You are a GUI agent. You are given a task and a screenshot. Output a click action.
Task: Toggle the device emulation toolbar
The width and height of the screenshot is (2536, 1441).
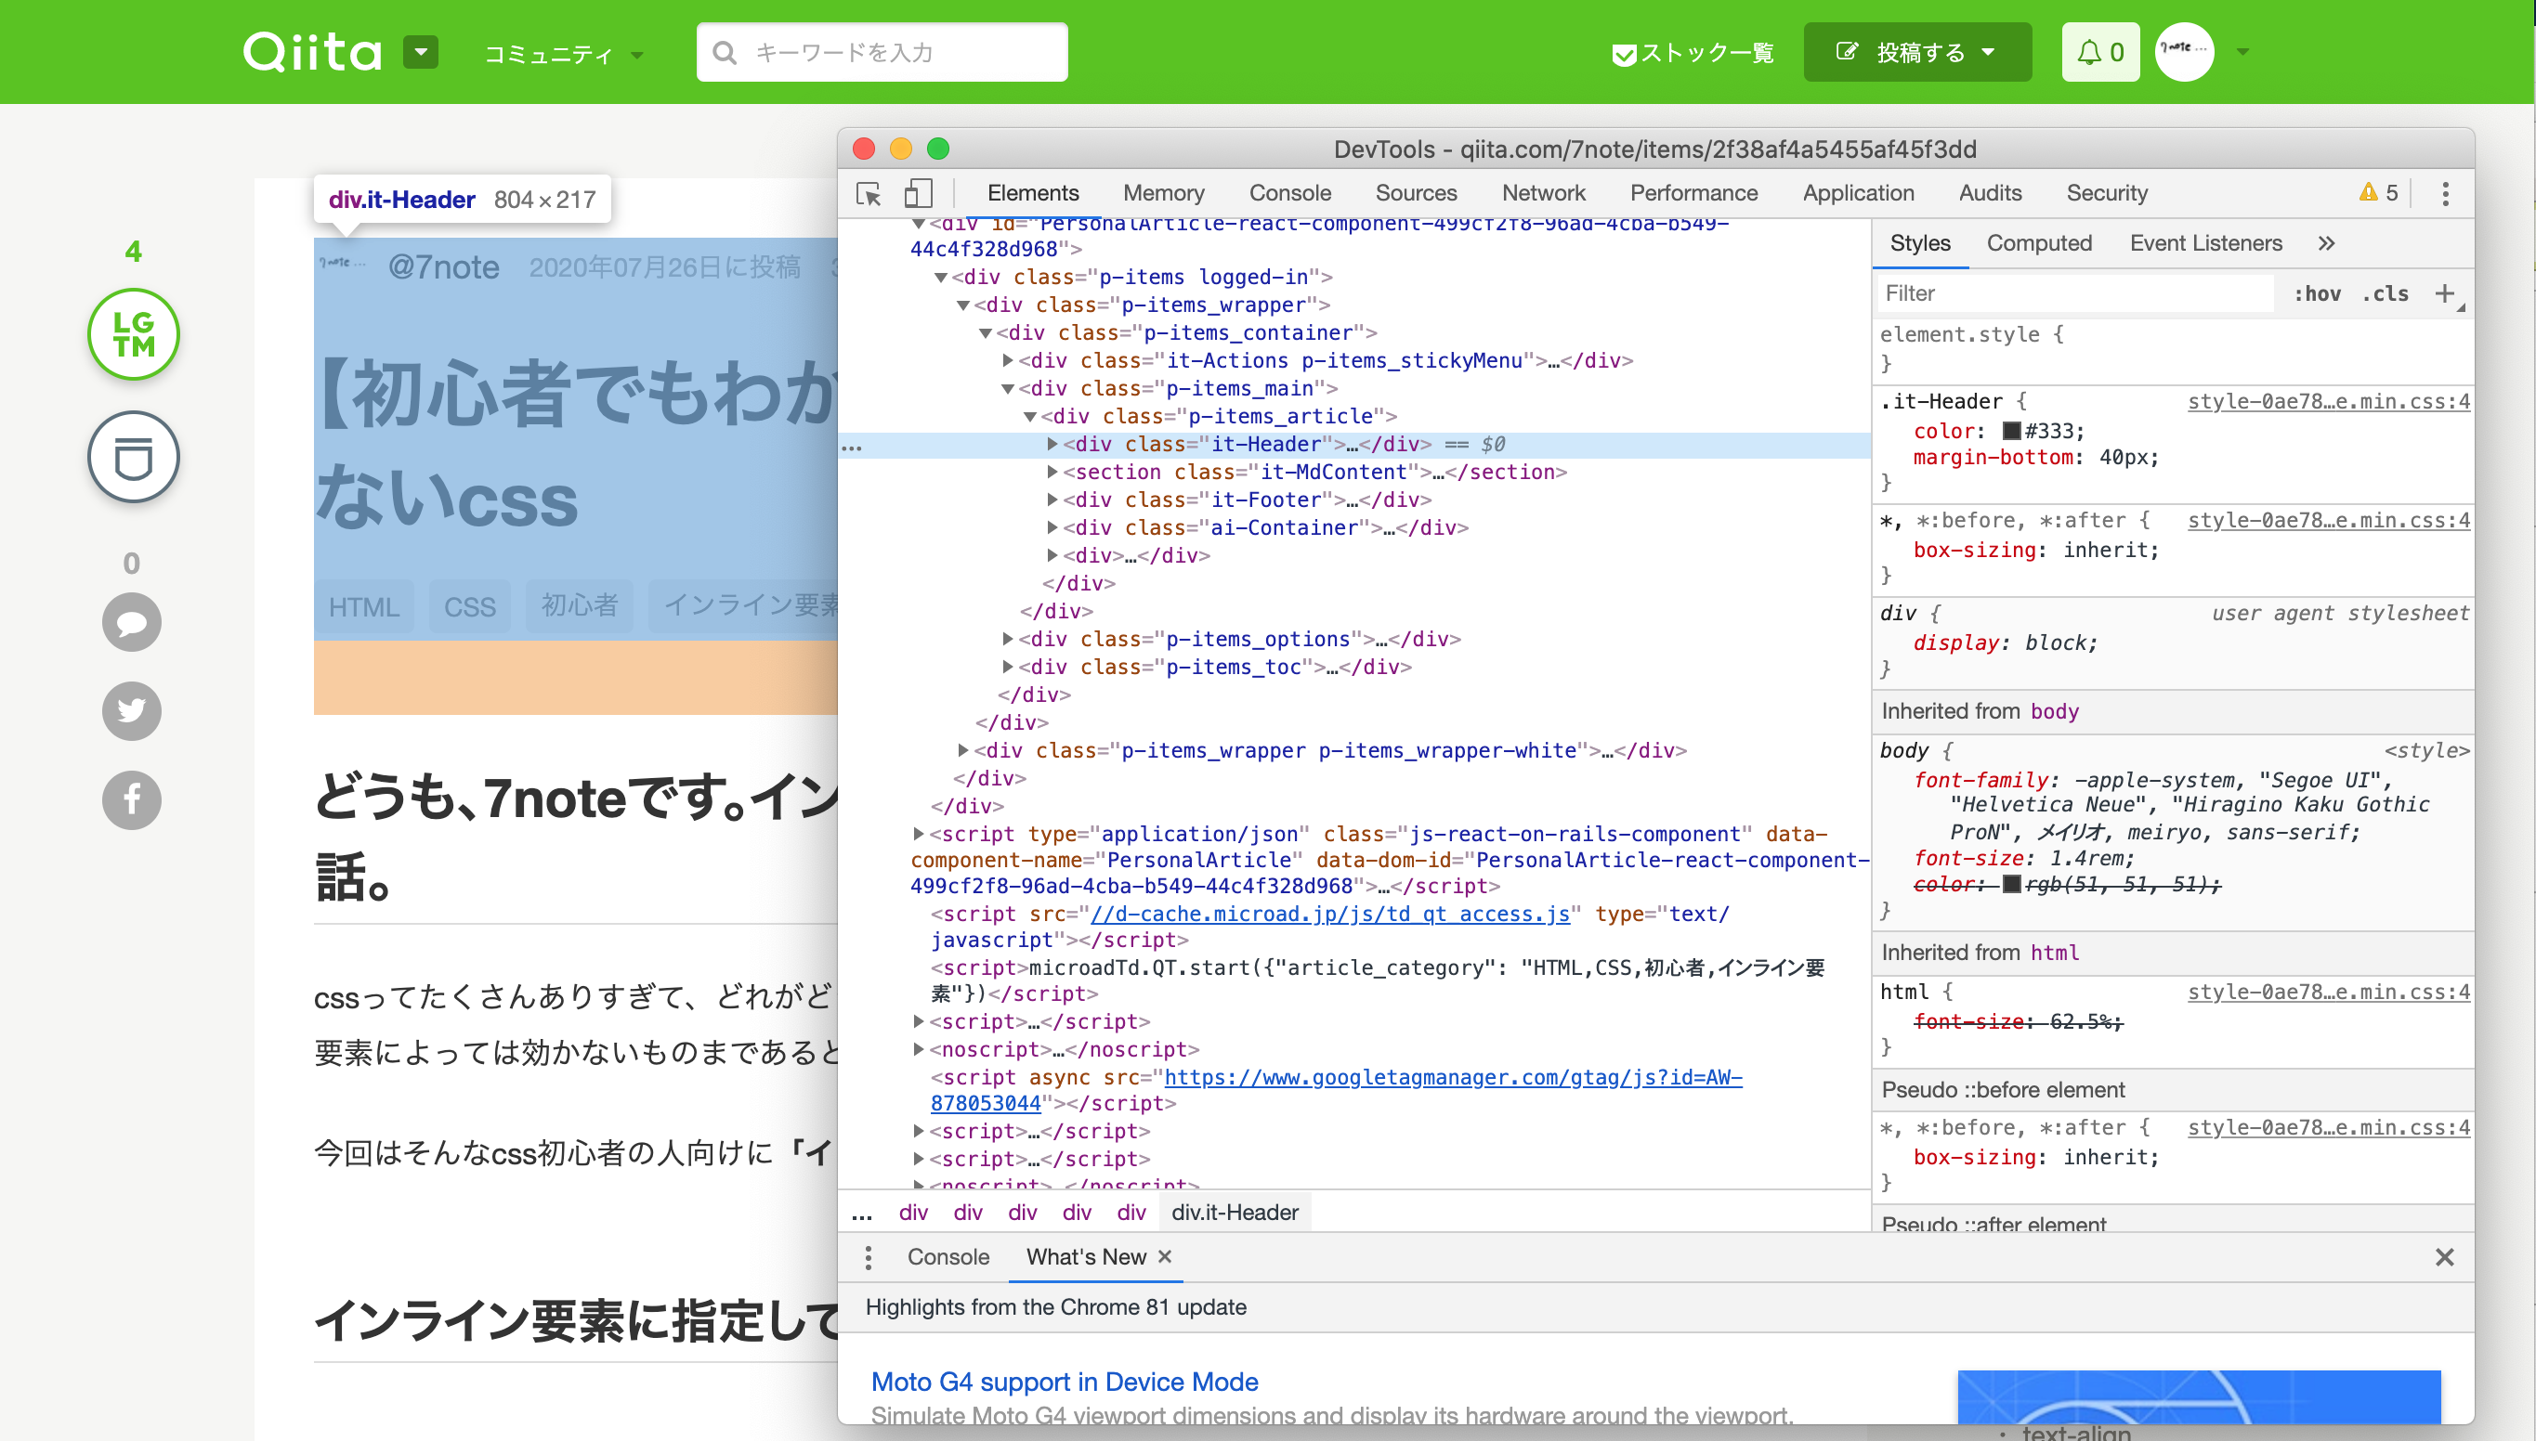click(917, 194)
